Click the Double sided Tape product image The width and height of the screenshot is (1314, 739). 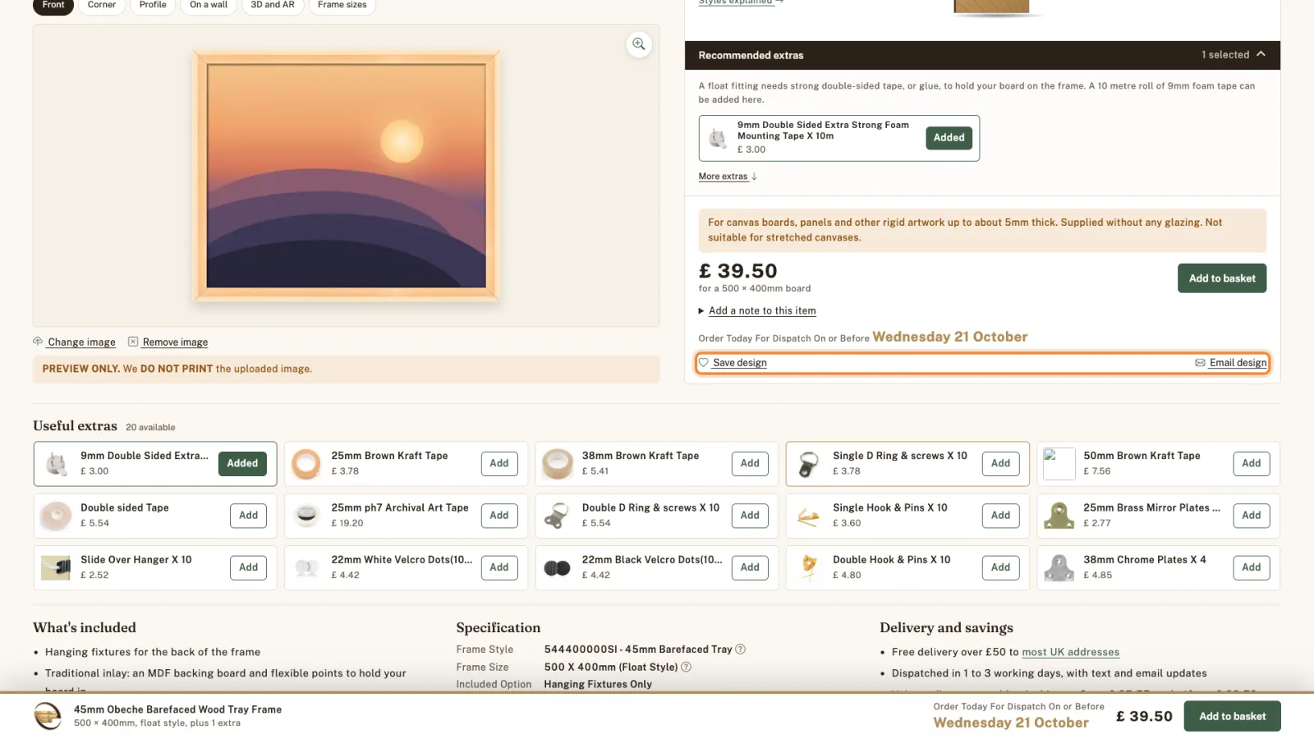pyautogui.click(x=56, y=516)
